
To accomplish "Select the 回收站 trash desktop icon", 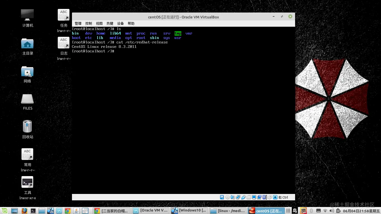I will (x=28, y=129).
